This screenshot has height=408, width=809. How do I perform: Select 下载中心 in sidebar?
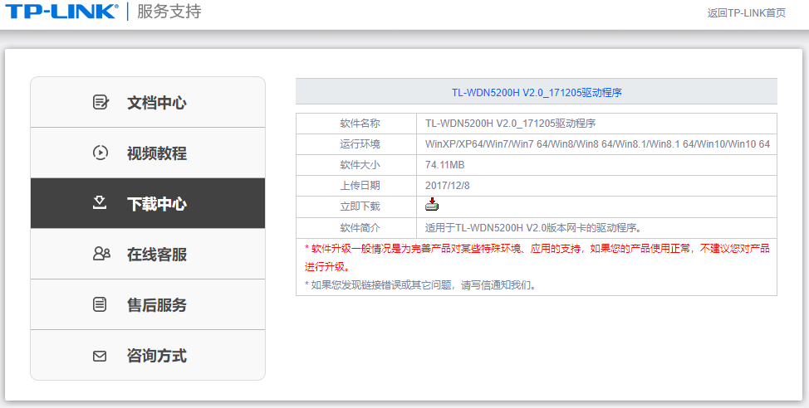(x=148, y=203)
